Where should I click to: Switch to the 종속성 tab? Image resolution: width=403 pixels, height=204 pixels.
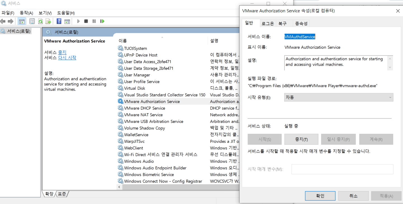(x=301, y=24)
